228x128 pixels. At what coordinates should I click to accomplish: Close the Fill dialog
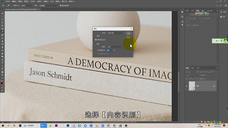[131, 29]
